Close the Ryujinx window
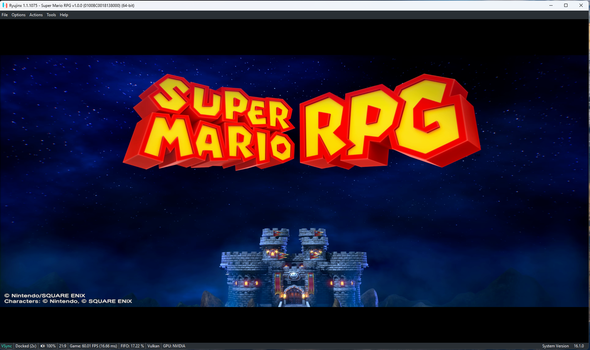This screenshot has width=590, height=350. point(581,5)
